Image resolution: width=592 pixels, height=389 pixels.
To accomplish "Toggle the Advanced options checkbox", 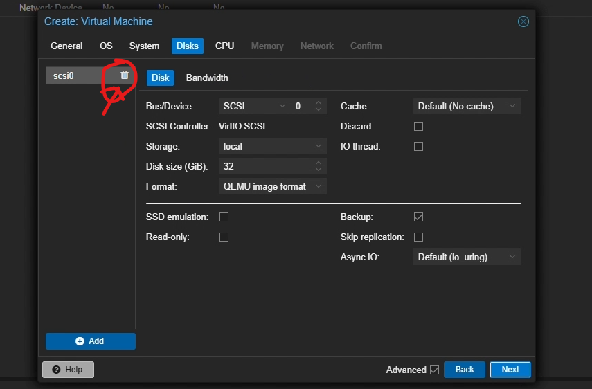I will pos(434,370).
